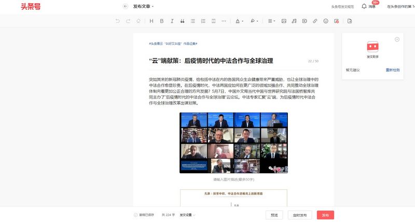Open notifications bell icon
Screen dimensions: 415x222
[364, 6]
